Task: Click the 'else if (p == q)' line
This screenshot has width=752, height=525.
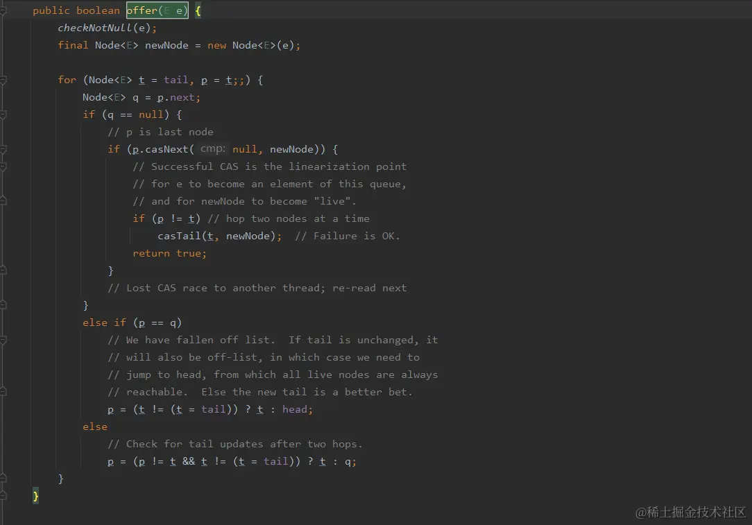Action: coord(132,322)
